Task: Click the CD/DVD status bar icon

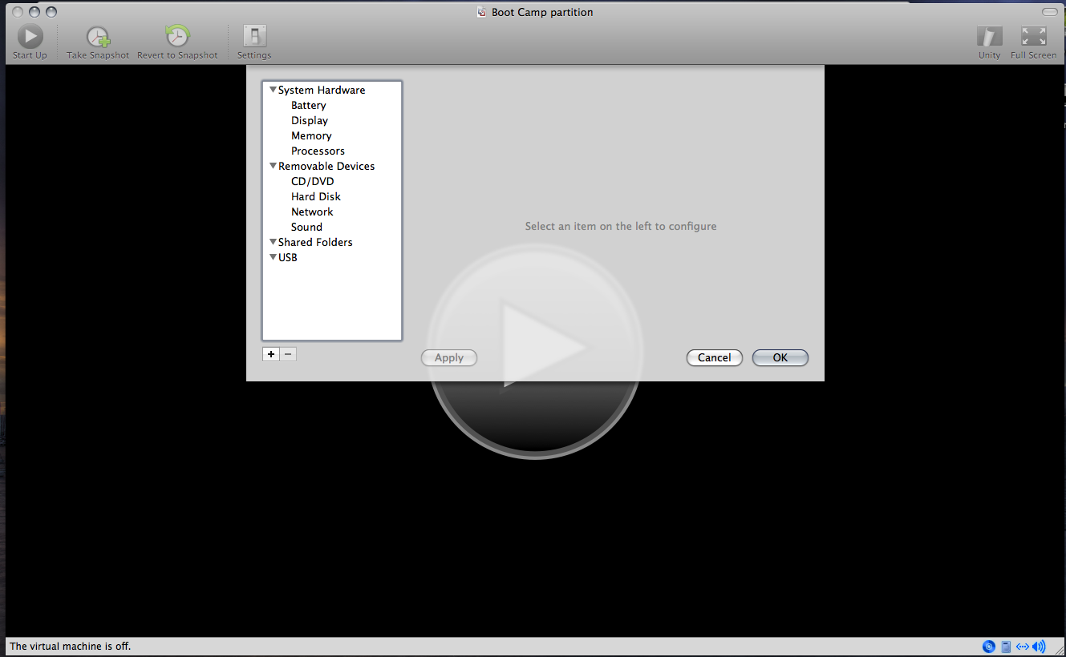Action: click(989, 647)
